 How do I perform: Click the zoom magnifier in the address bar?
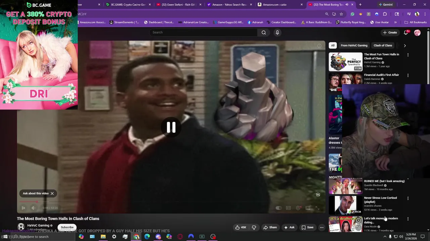point(327,14)
